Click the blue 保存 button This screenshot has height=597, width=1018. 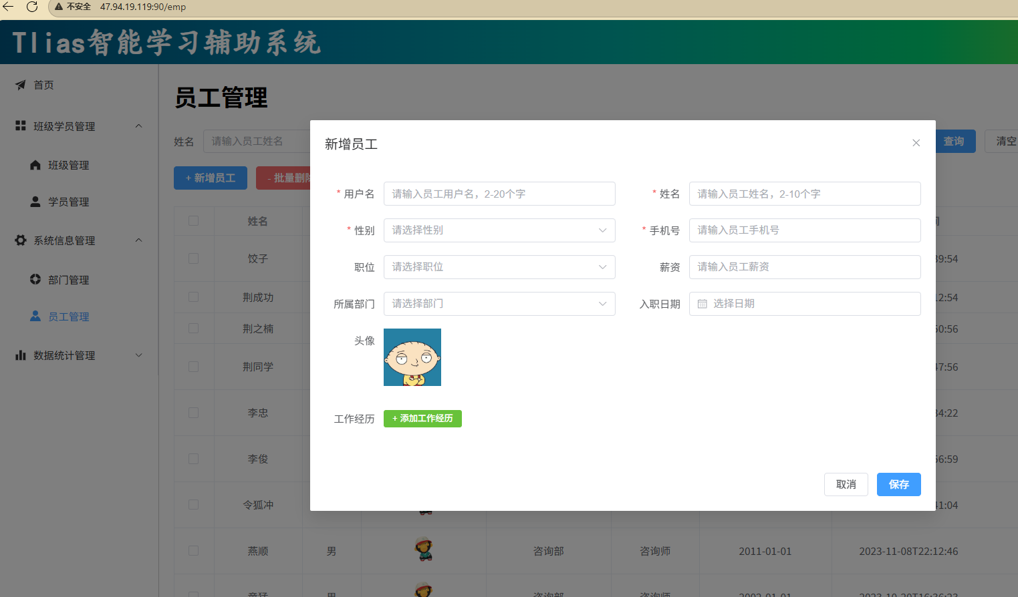898,484
